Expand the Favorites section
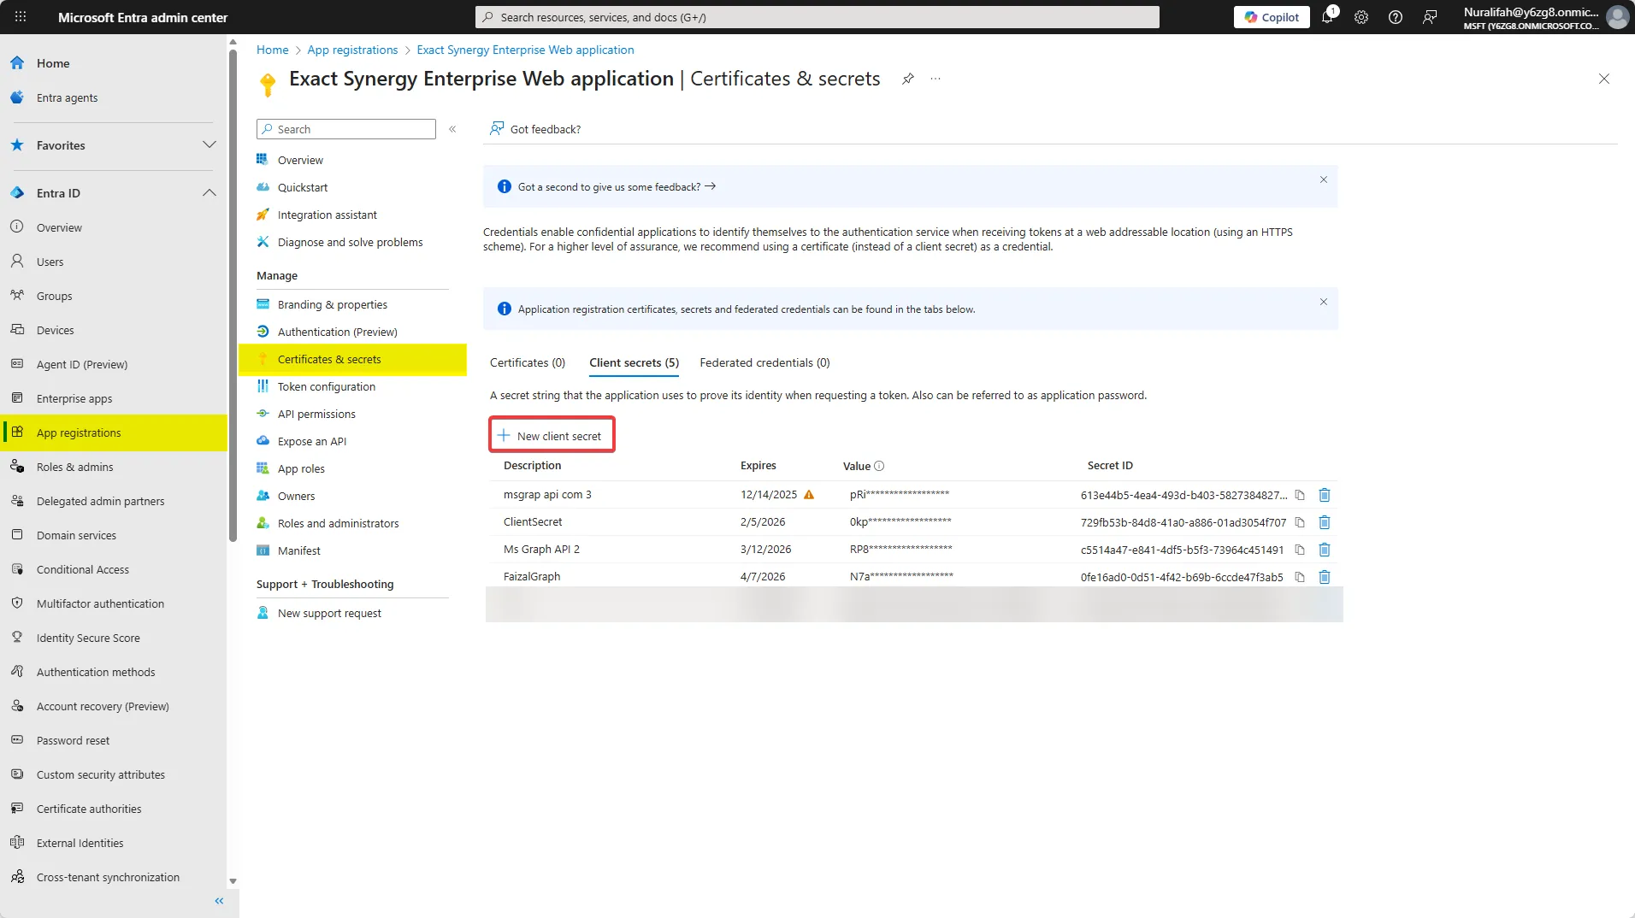This screenshot has width=1635, height=918. (x=210, y=145)
